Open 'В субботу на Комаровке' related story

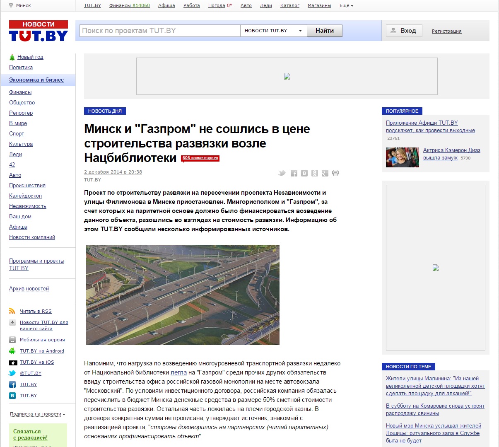coord(435,409)
